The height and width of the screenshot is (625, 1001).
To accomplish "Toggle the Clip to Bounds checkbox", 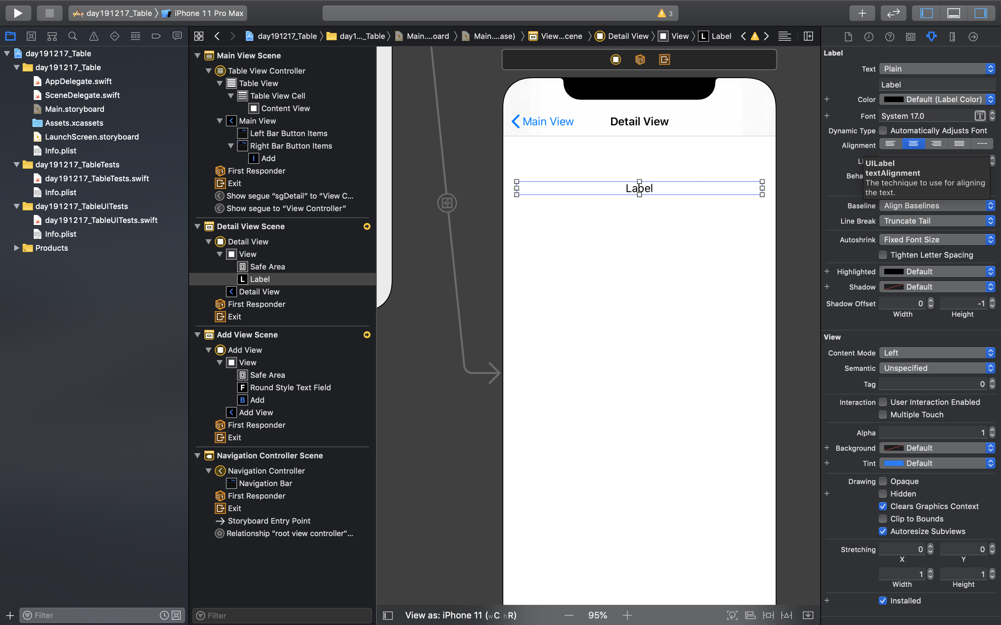I will point(883,519).
